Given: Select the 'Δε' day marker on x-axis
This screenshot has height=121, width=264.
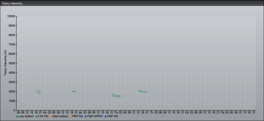Looking at the screenshot, I should [80, 112].
